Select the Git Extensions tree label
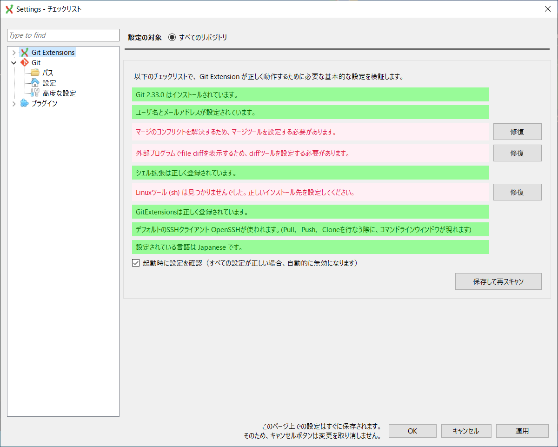Image resolution: width=558 pixels, height=447 pixels. click(53, 53)
